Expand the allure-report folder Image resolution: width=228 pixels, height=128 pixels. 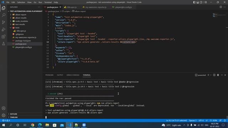tap(21, 15)
